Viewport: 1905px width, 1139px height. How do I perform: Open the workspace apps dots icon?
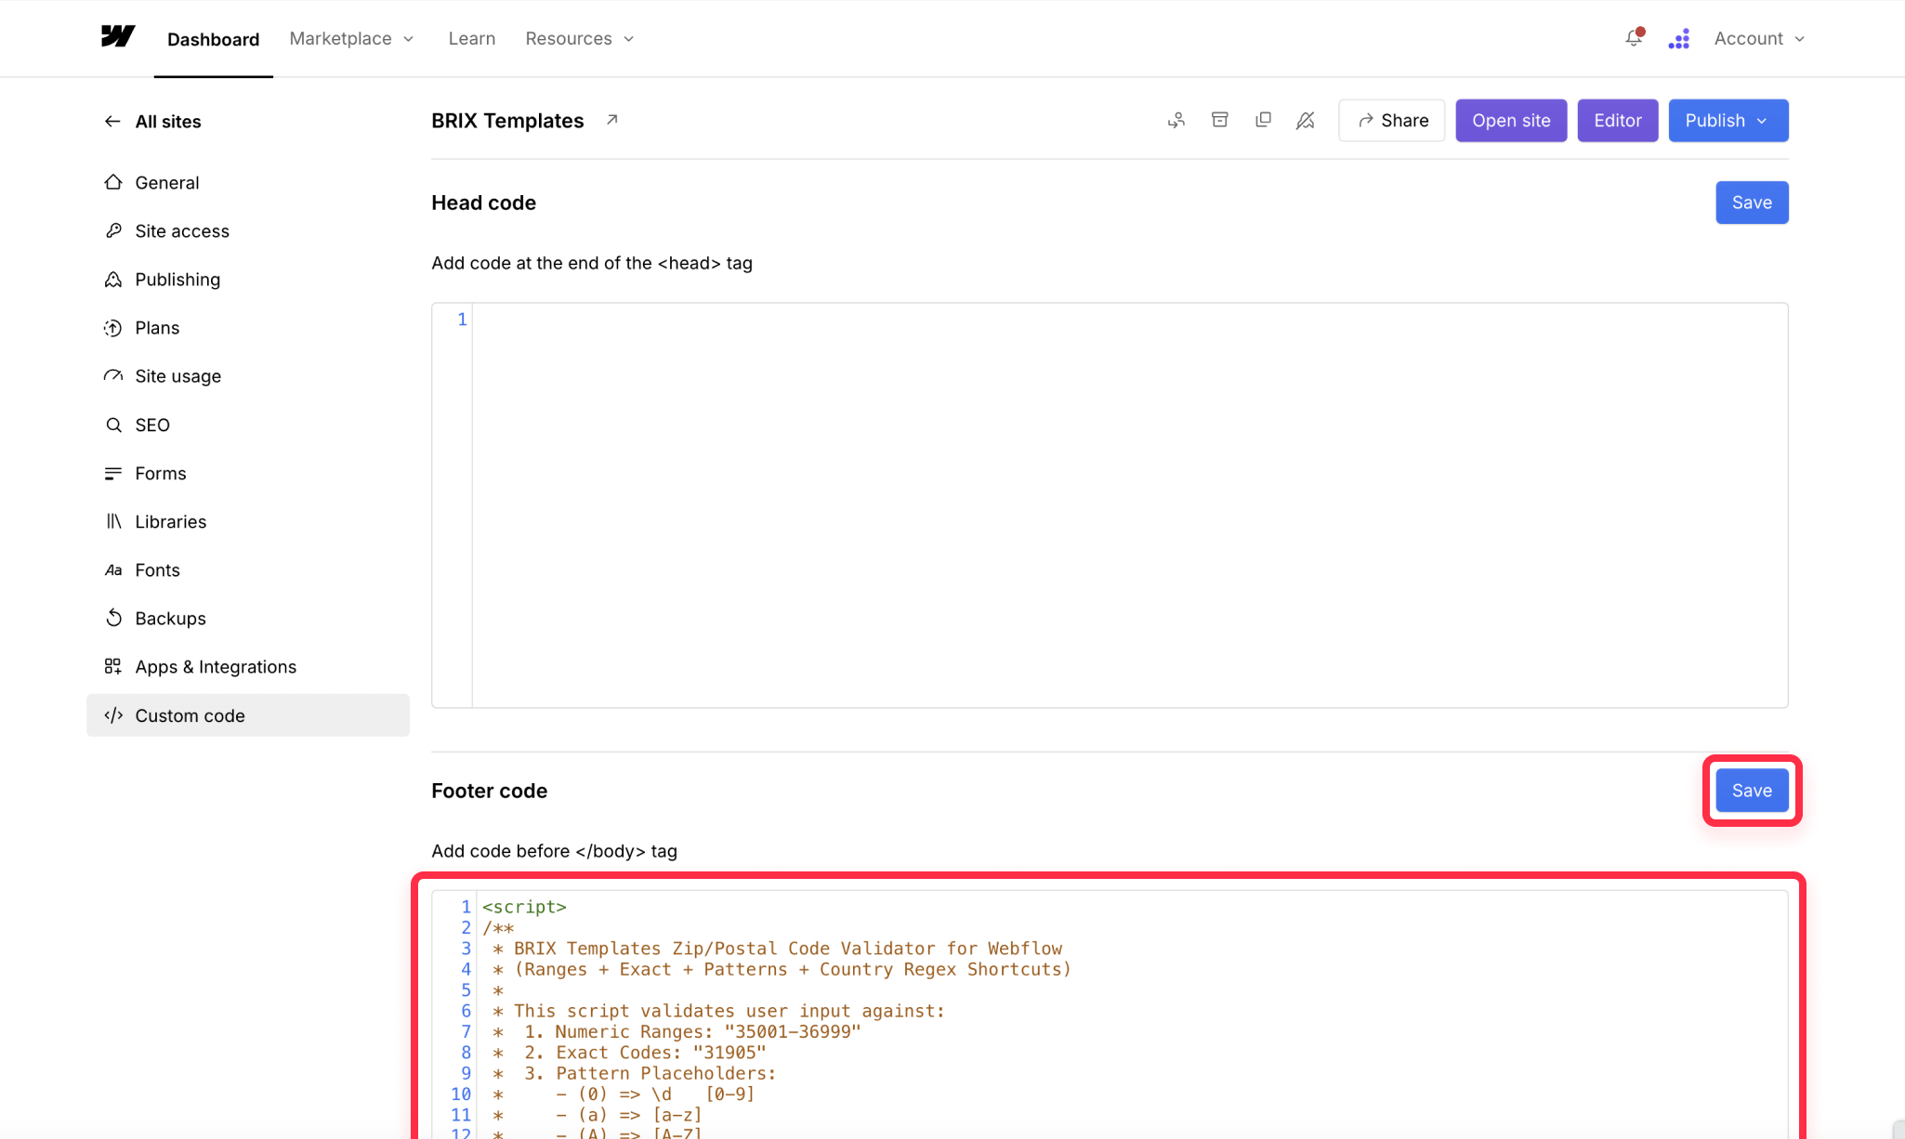click(1678, 38)
